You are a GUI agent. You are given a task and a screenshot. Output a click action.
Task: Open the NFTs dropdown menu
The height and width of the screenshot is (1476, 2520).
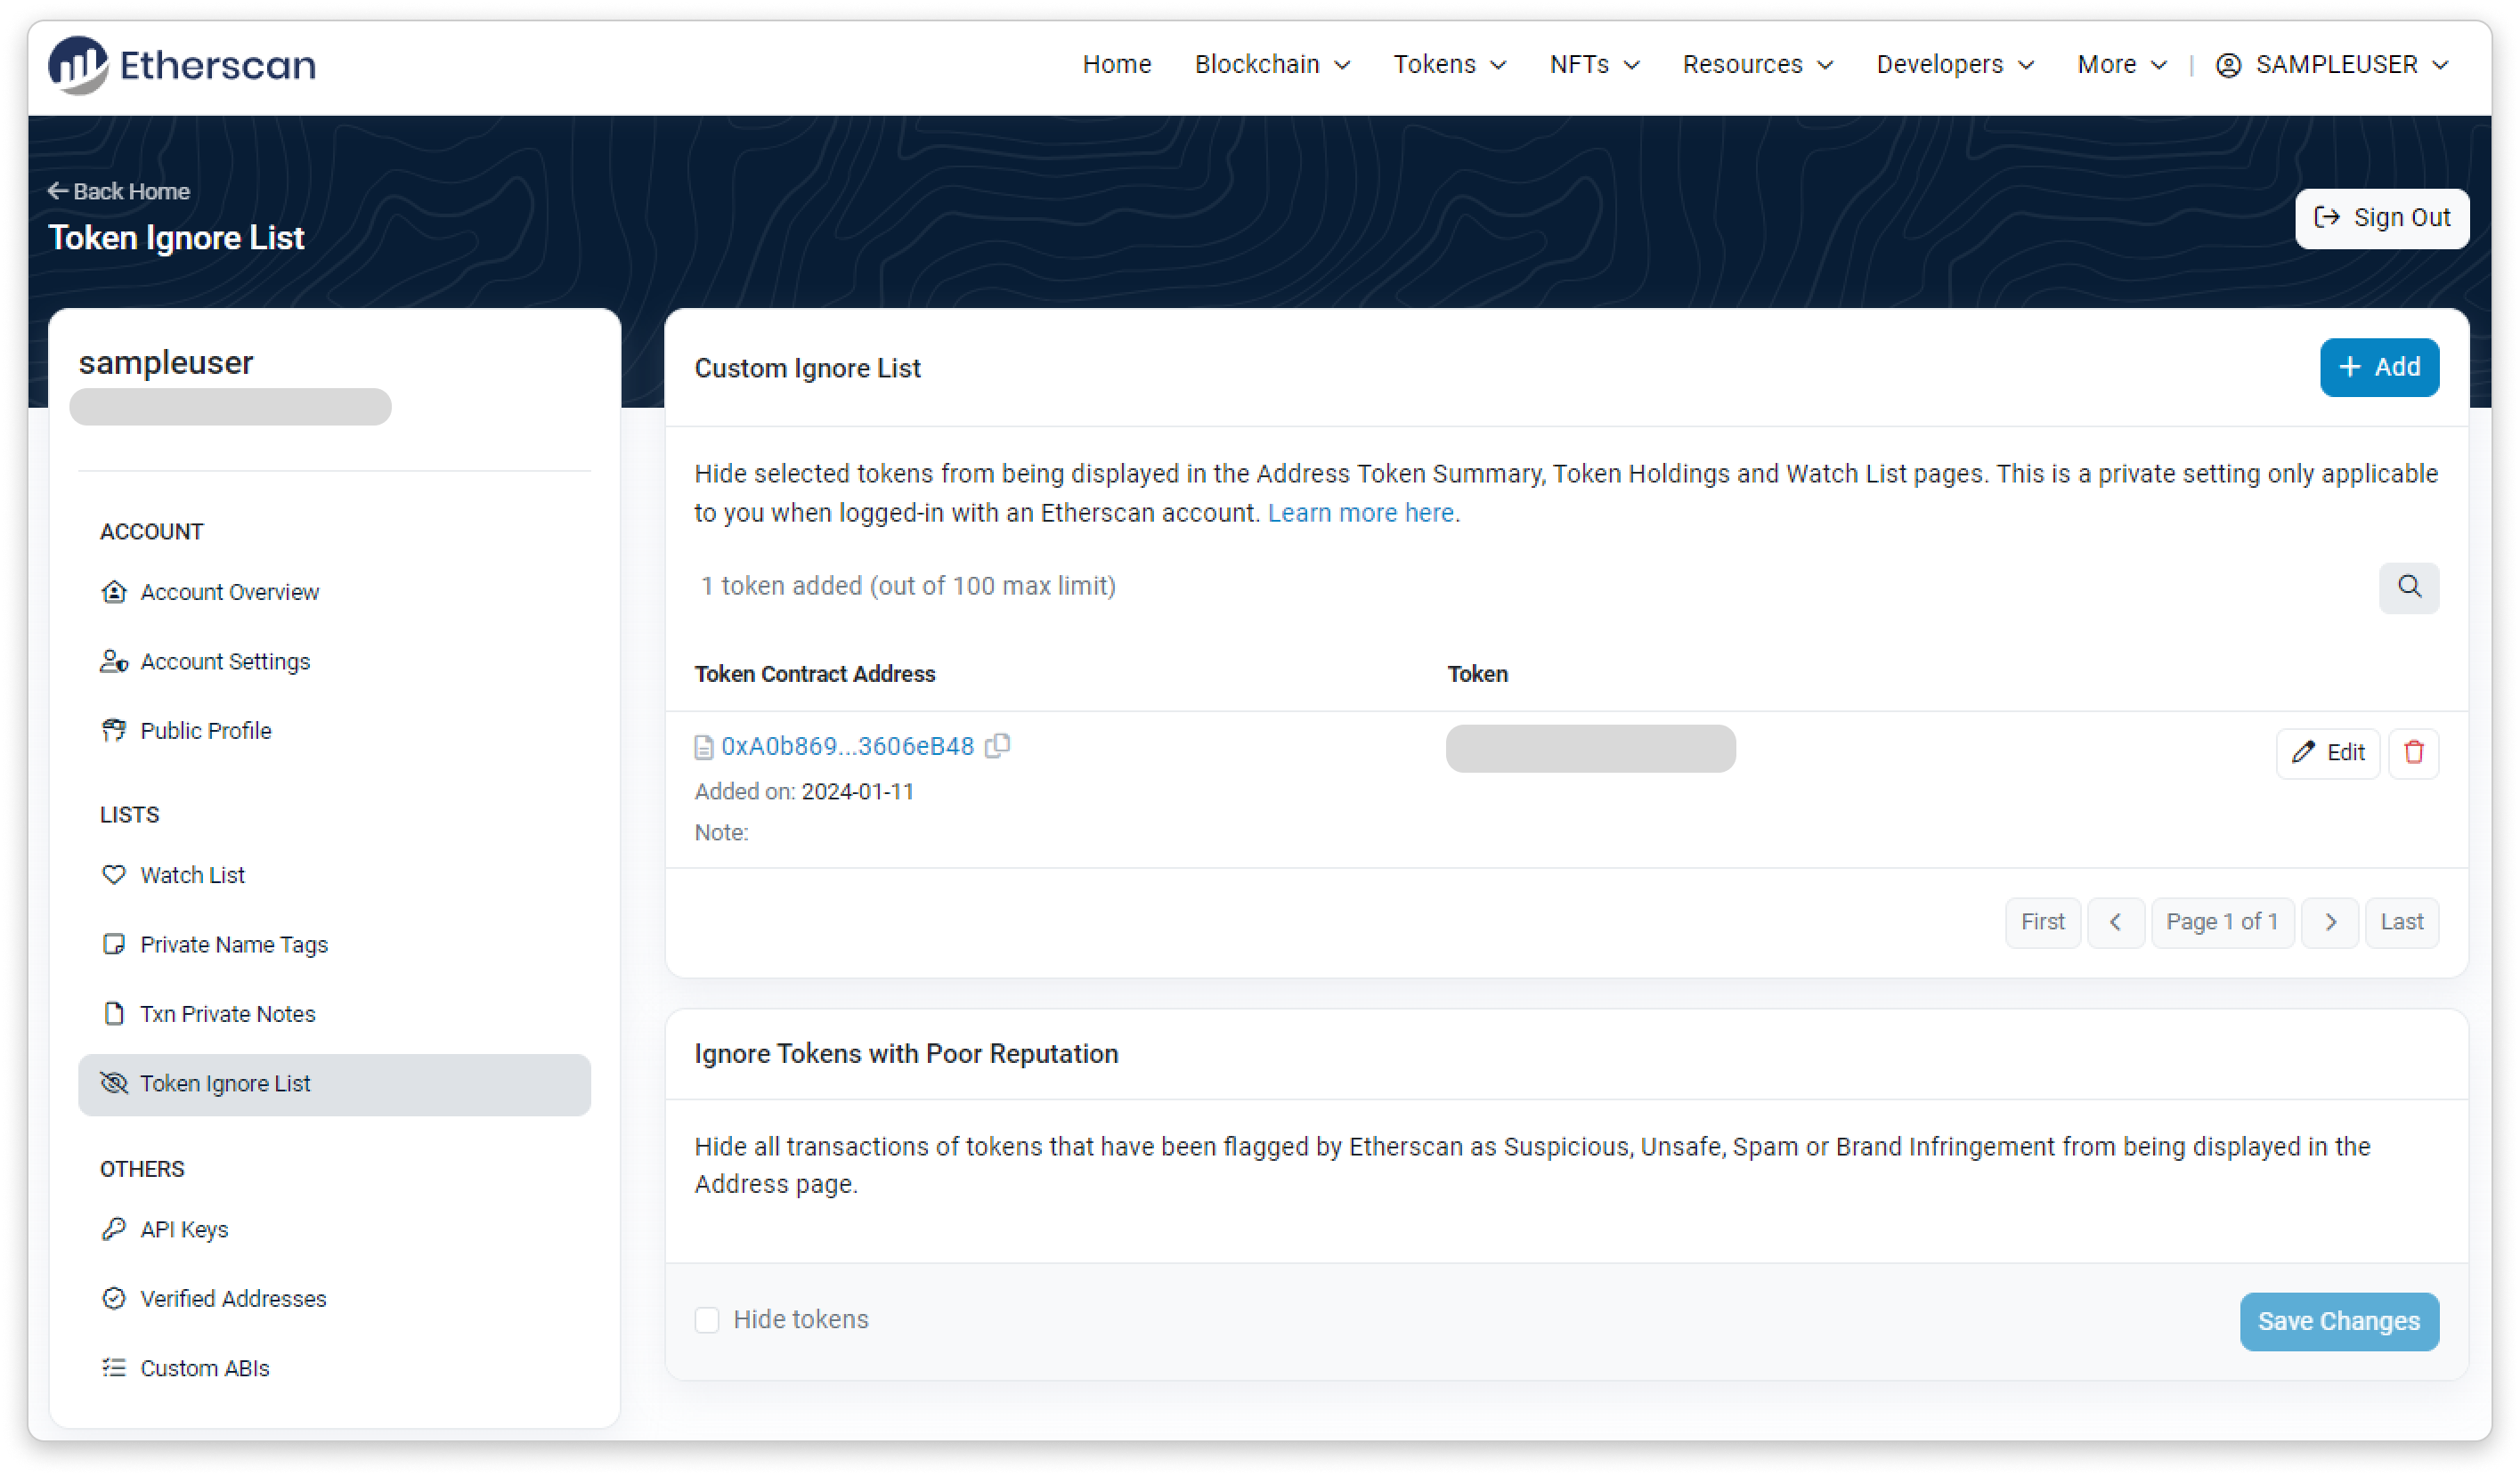(x=1594, y=65)
